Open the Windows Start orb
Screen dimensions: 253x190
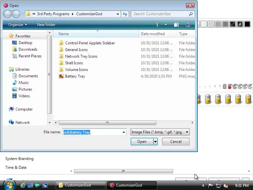click(9, 185)
